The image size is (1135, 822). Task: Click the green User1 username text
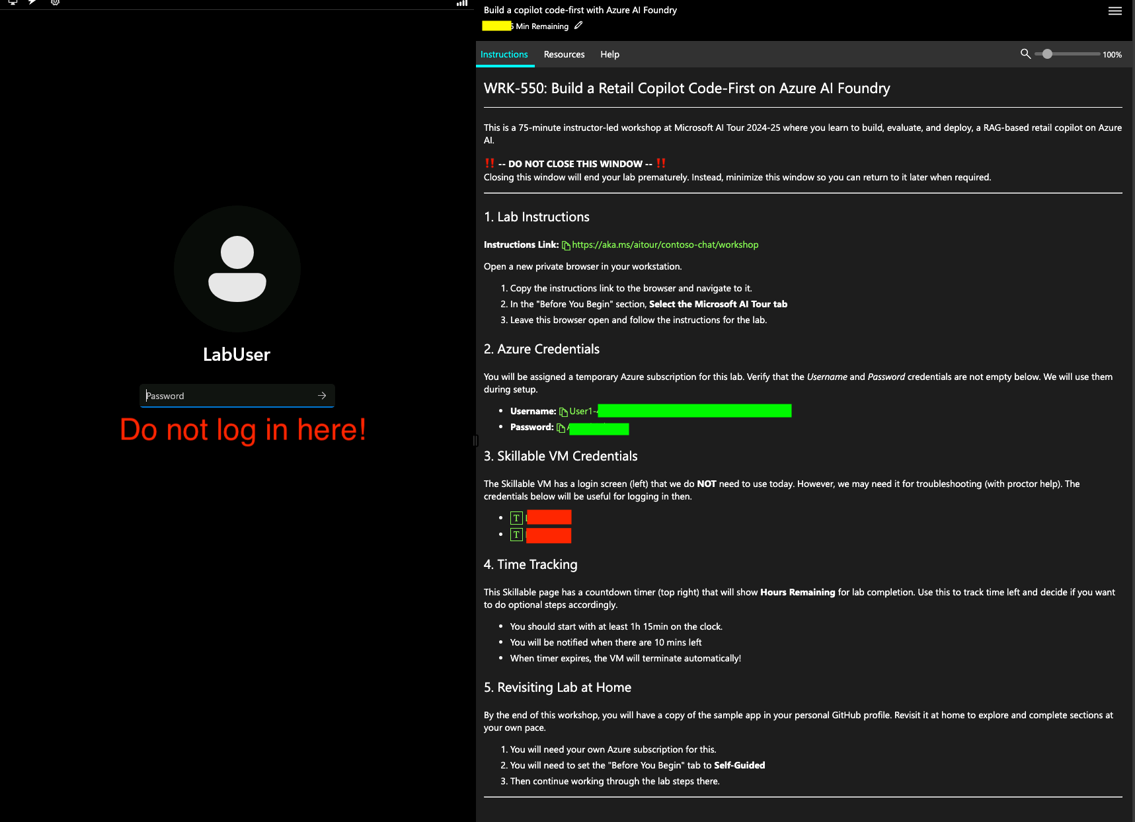583,412
